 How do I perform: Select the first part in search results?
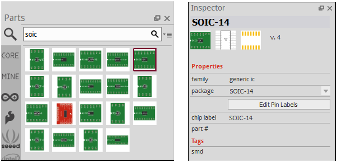[x=37, y=59]
